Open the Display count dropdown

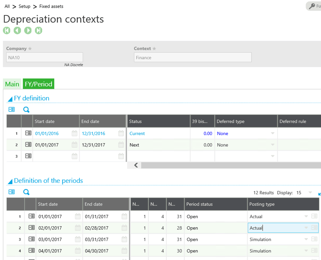[310, 193]
